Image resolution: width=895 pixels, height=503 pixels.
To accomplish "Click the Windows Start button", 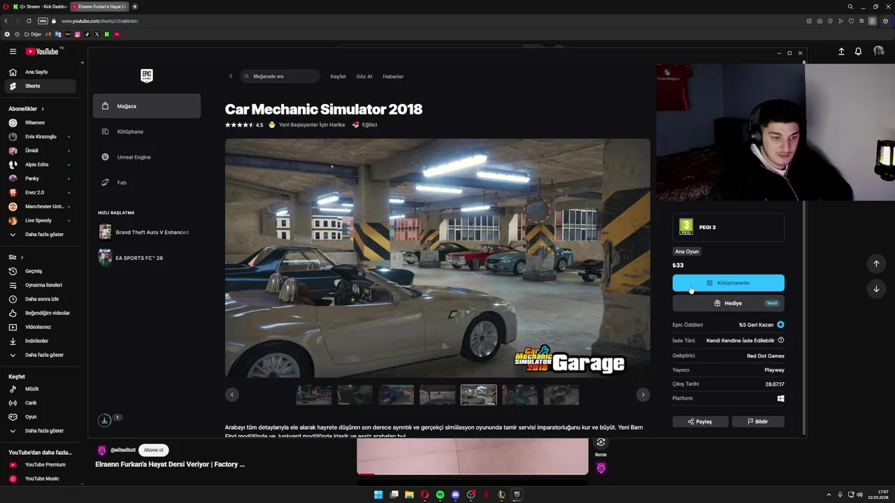I will [378, 495].
